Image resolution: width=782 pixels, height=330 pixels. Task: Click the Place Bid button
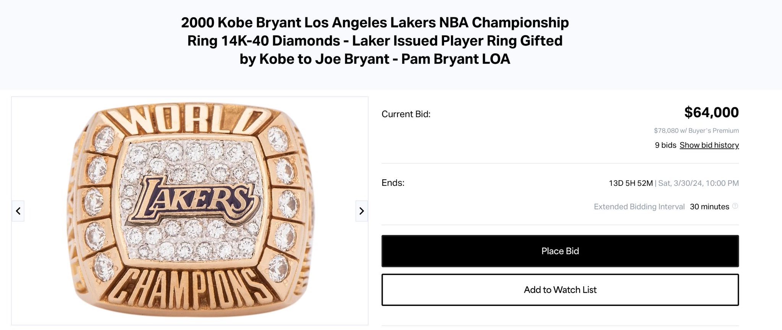click(560, 251)
